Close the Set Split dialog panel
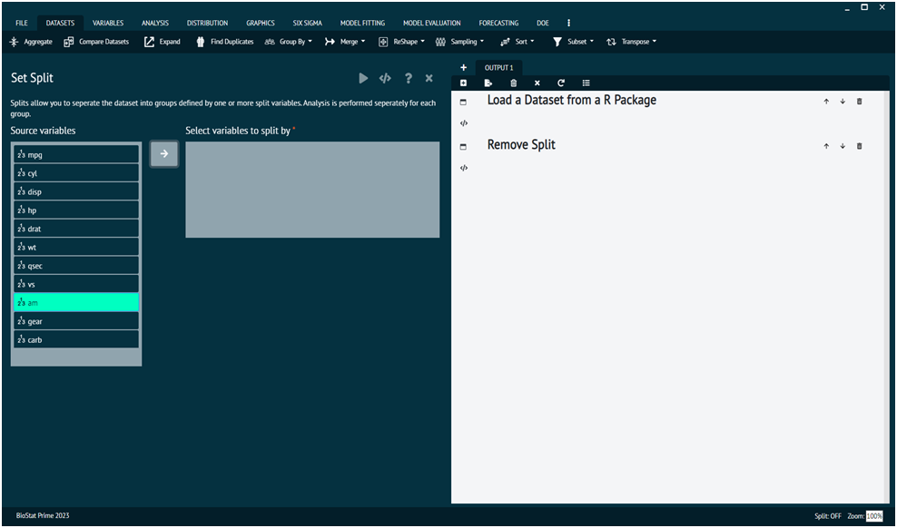The width and height of the screenshot is (897, 528). tap(429, 79)
